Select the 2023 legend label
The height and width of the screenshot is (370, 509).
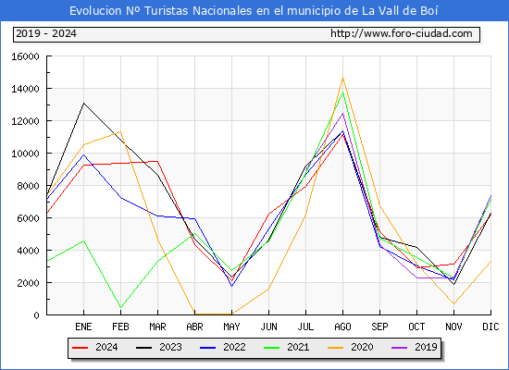pos(170,347)
